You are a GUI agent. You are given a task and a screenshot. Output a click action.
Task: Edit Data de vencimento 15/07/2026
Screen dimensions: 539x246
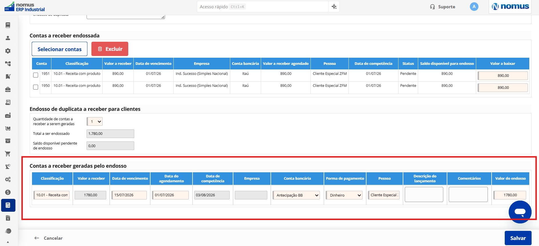[x=129, y=195]
